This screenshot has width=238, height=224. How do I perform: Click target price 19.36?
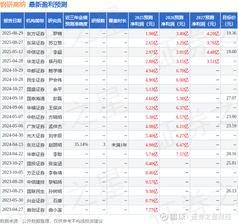(x=231, y=33)
